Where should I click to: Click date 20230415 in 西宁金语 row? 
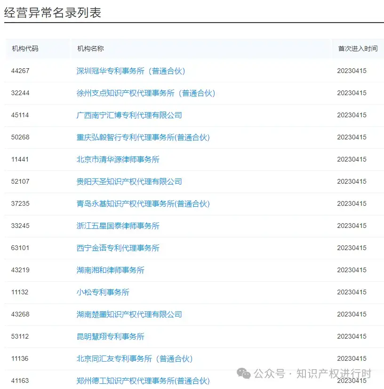click(352, 248)
